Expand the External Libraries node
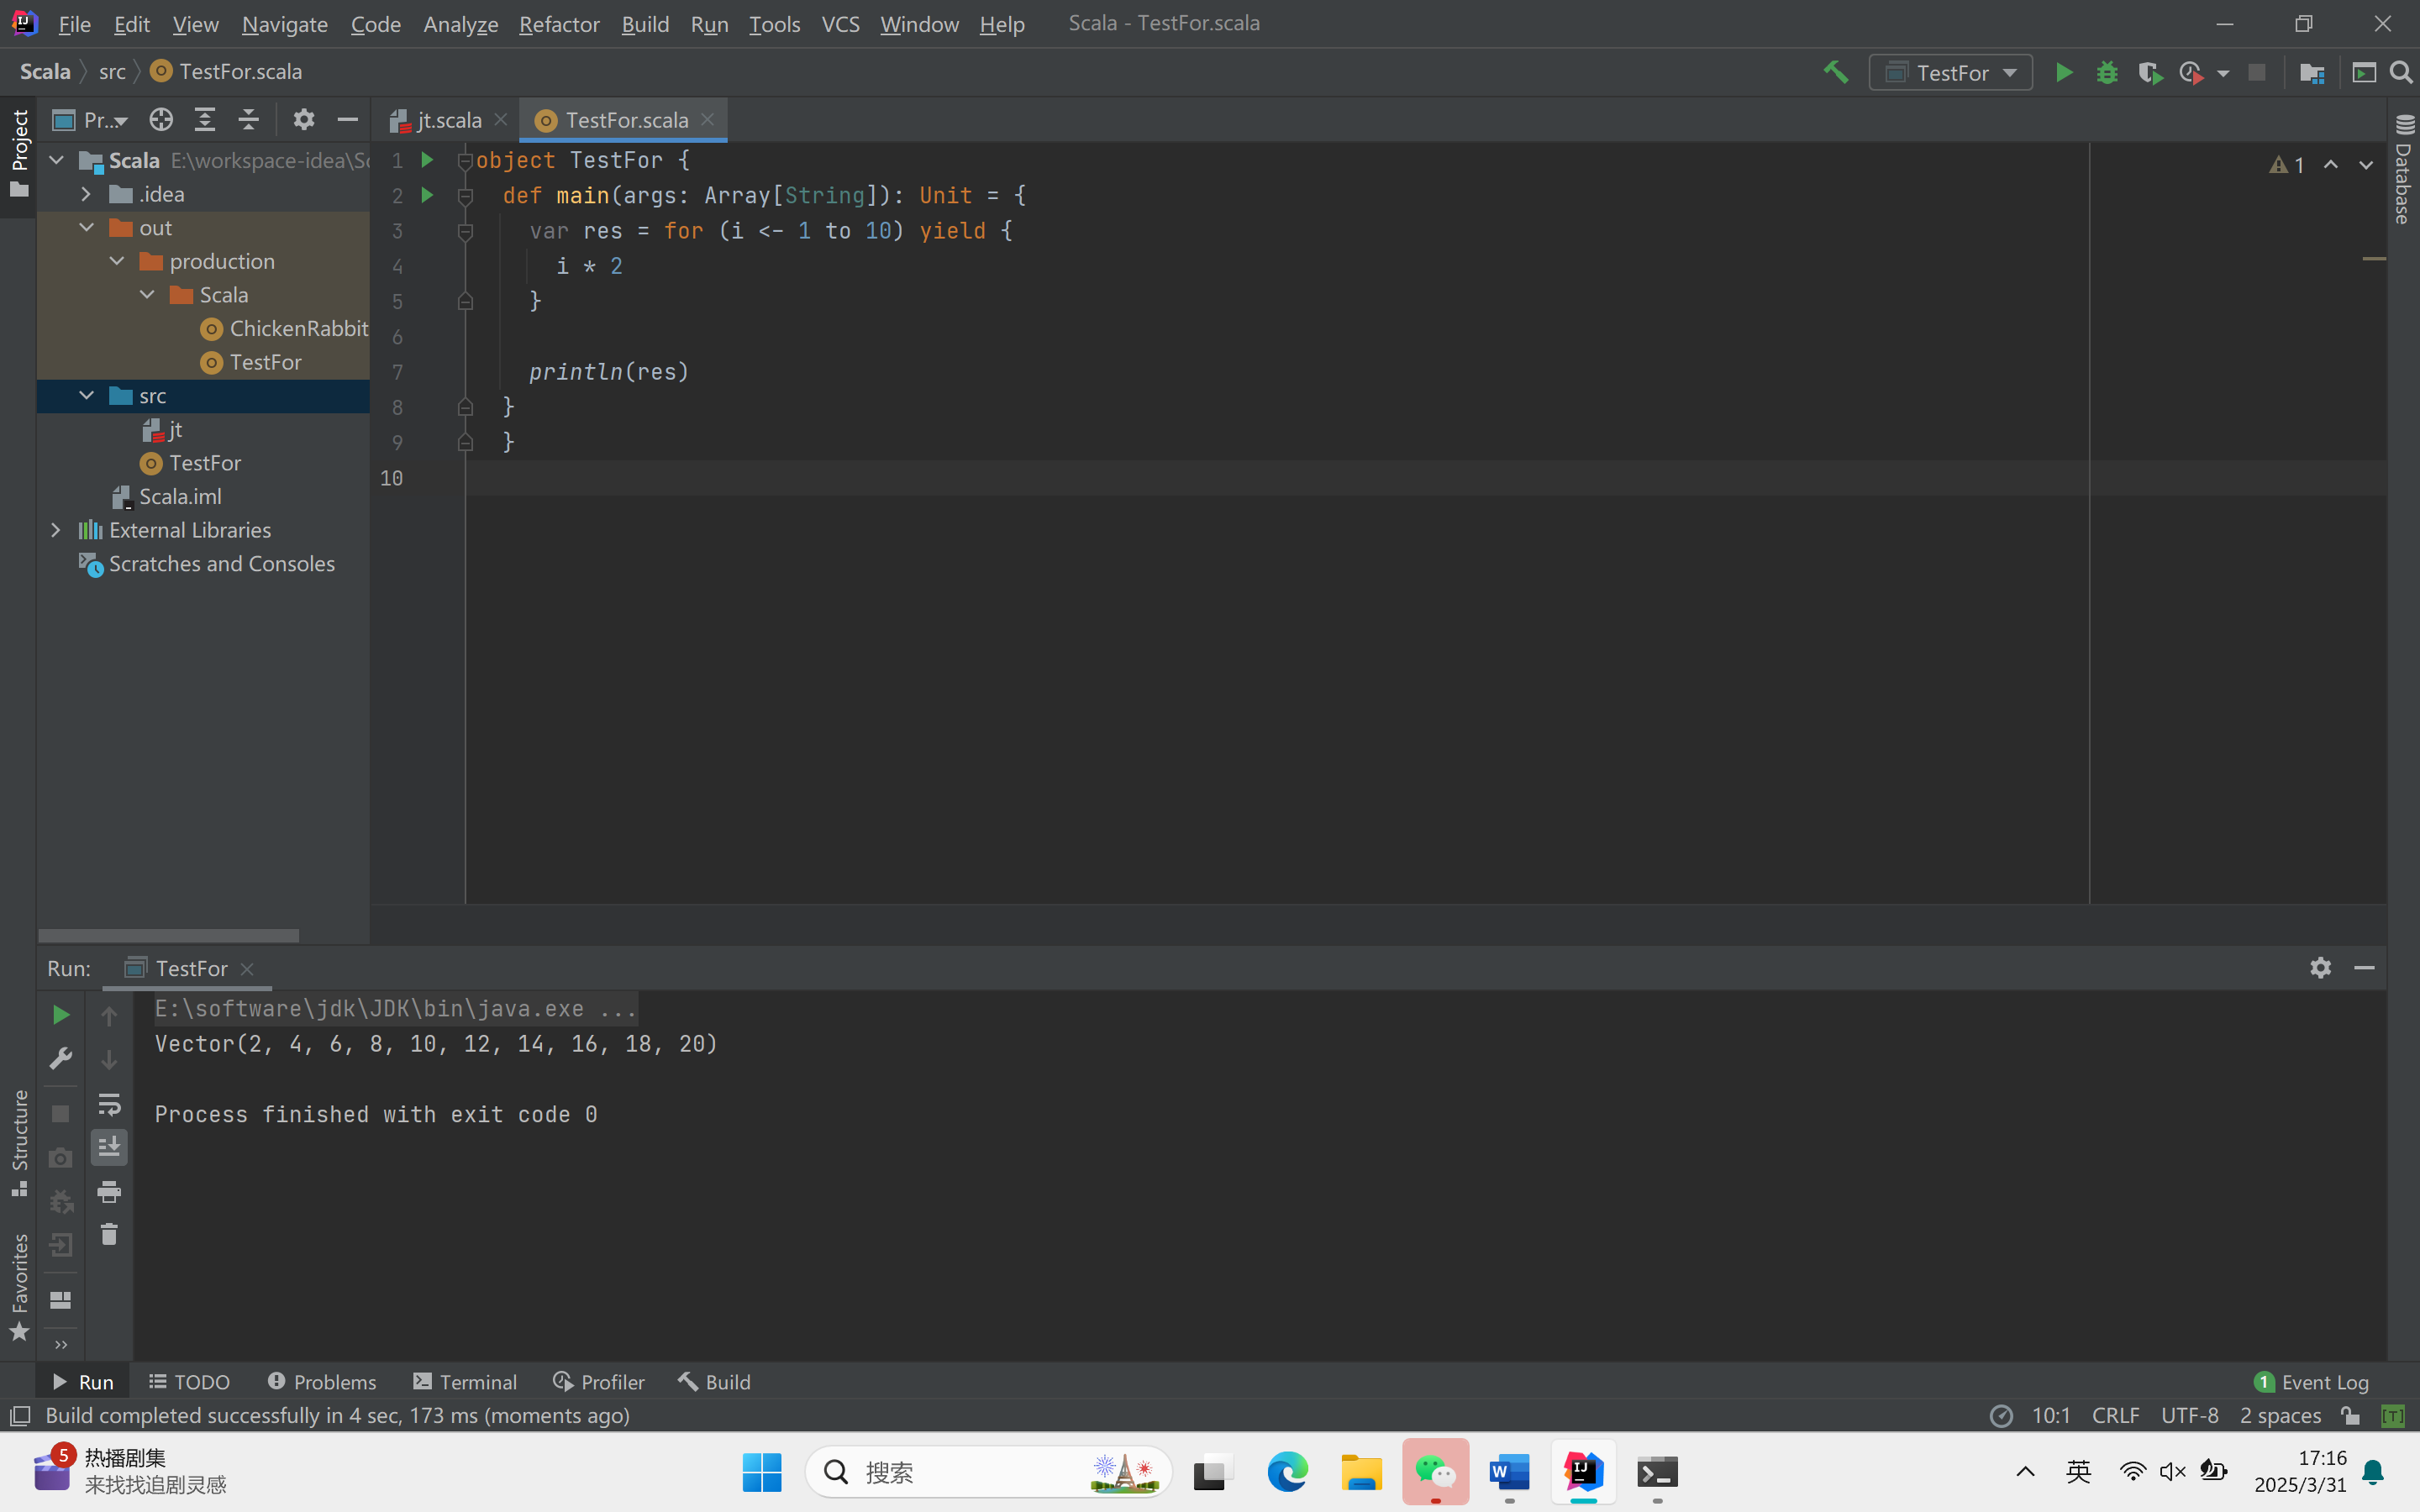2420x1512 pixels. [x=56, y=530]
